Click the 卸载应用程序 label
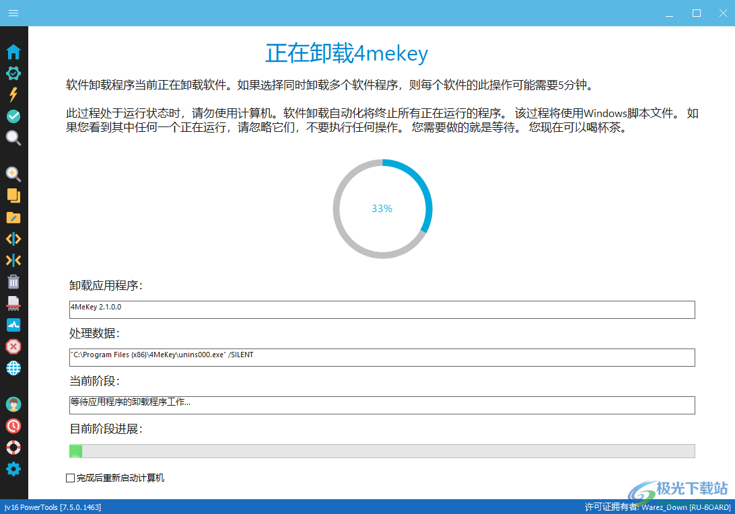 point(106,285)
